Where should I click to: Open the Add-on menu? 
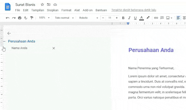click(x=87, y=10)
